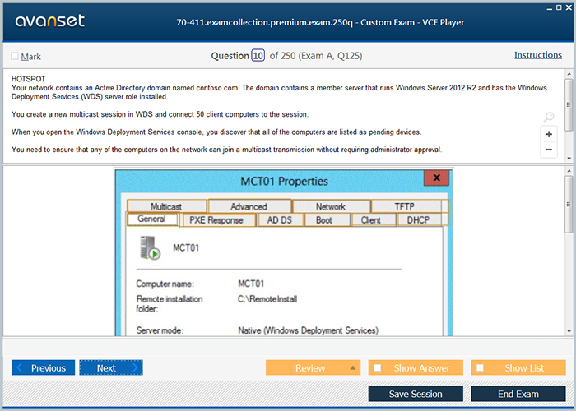Switch to the DHCP tab

click(418, 219)
